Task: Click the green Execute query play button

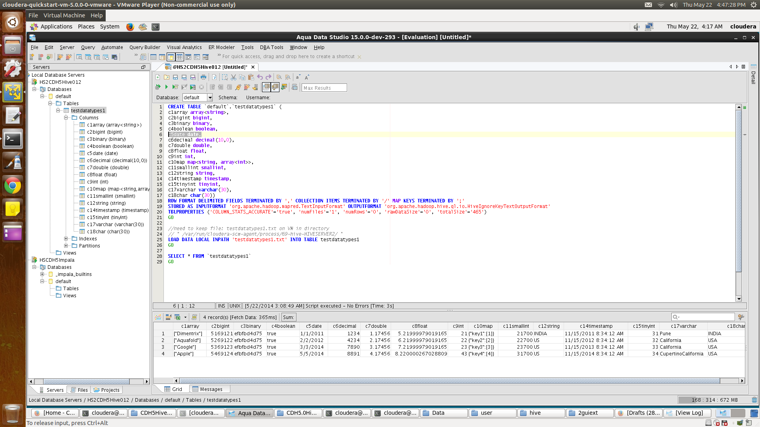Action: pyautogui.click(x=167, y=87)
